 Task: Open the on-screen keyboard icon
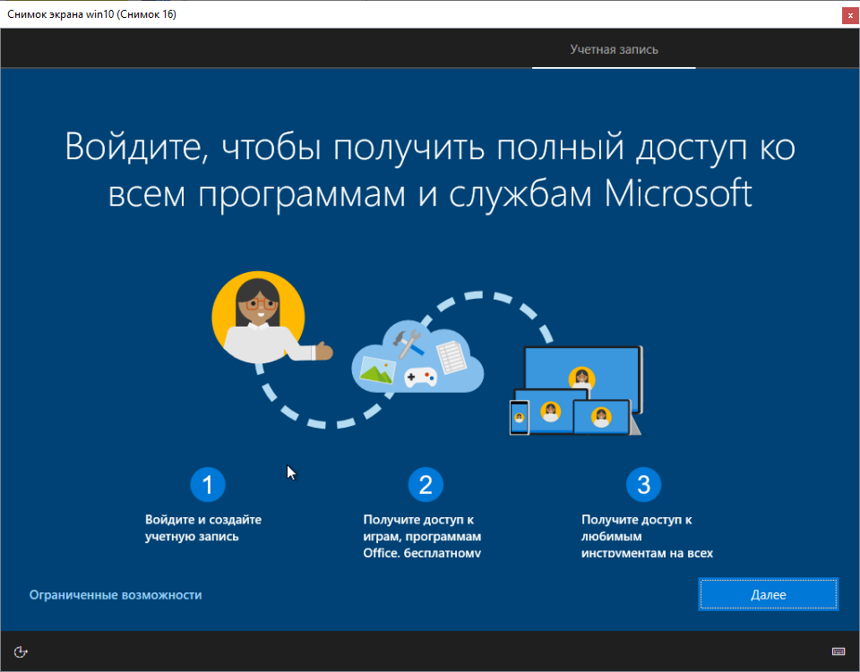pyautogui.click(x=838, y=651)
